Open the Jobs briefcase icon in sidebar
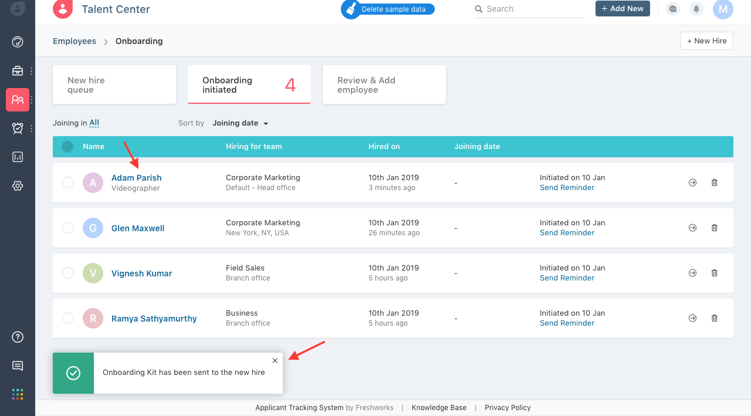This screenshot has width=751, height=416. (17, 70)
